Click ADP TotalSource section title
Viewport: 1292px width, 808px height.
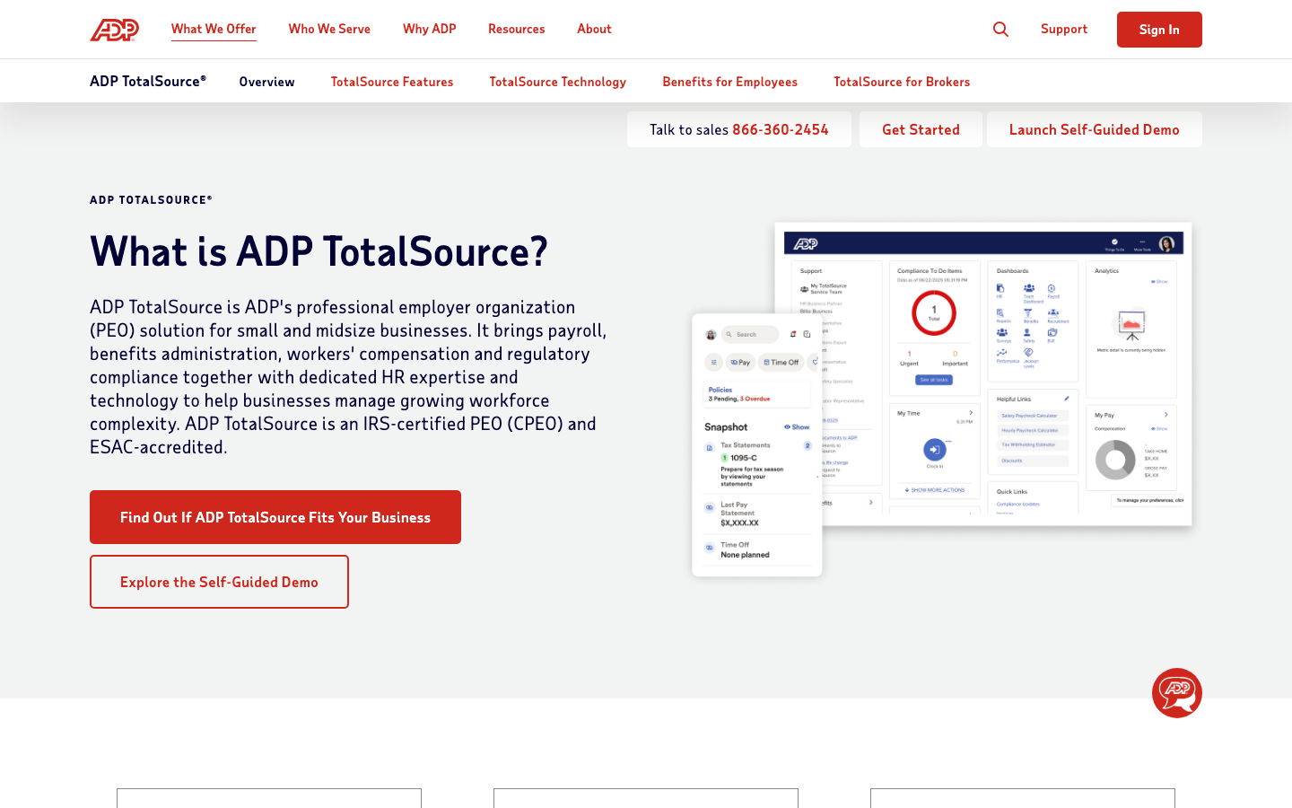click(x=148, y=81)
